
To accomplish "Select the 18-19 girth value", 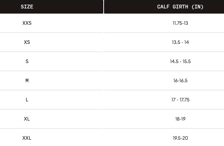I will click(180, 119).
